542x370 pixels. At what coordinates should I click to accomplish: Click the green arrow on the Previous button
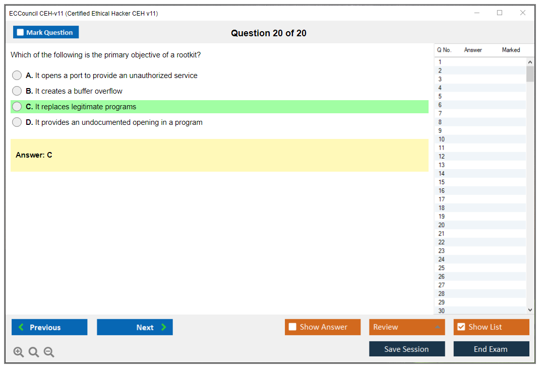pyautogui.click(x=21, y=327)
